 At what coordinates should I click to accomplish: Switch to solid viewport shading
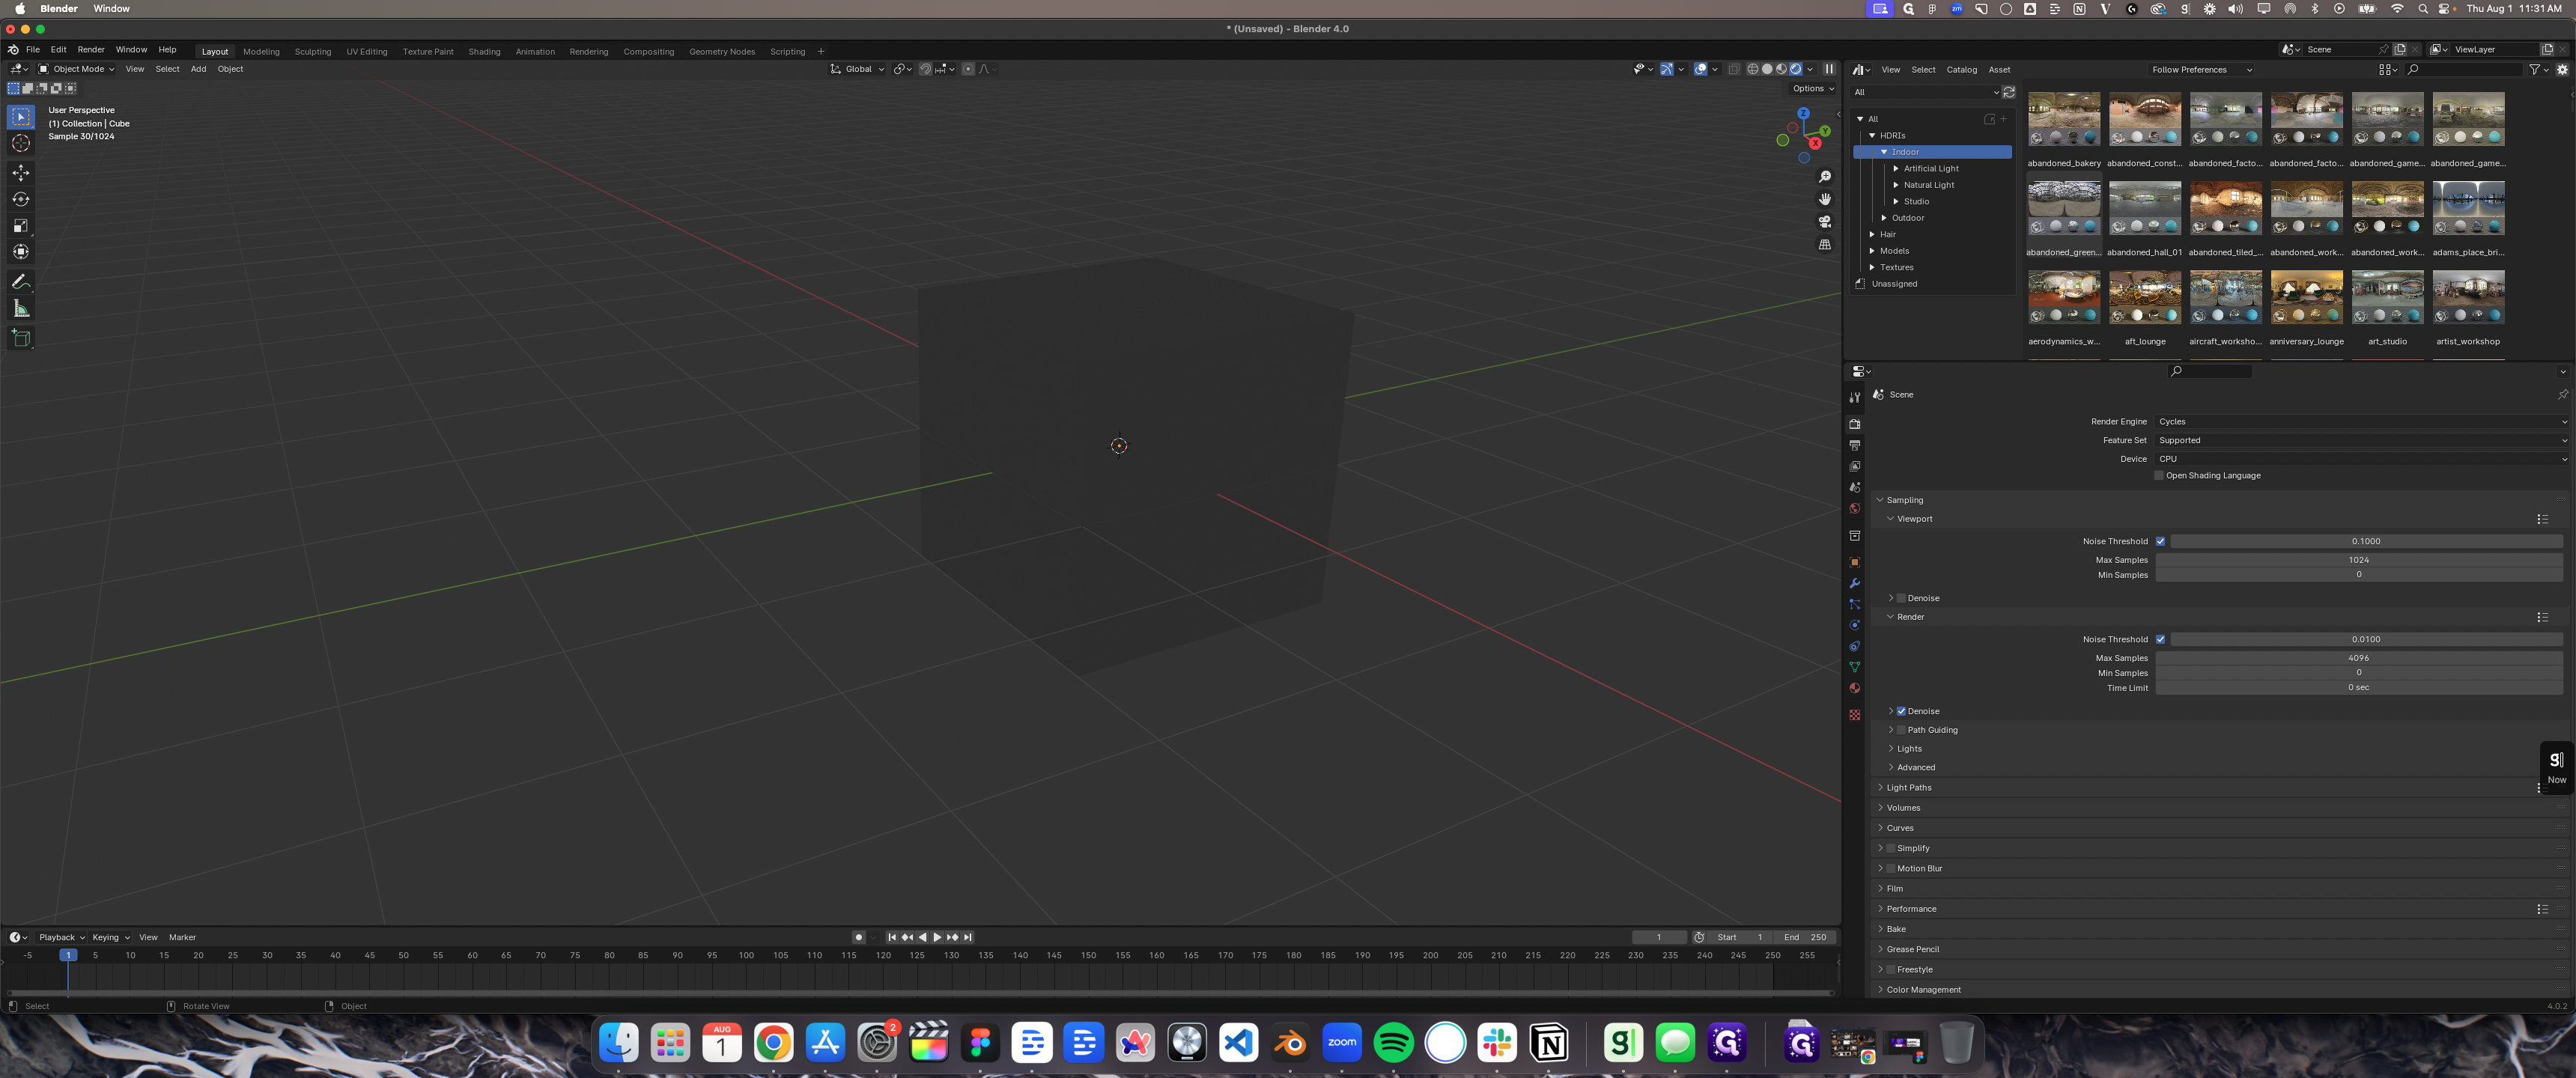1767,69
